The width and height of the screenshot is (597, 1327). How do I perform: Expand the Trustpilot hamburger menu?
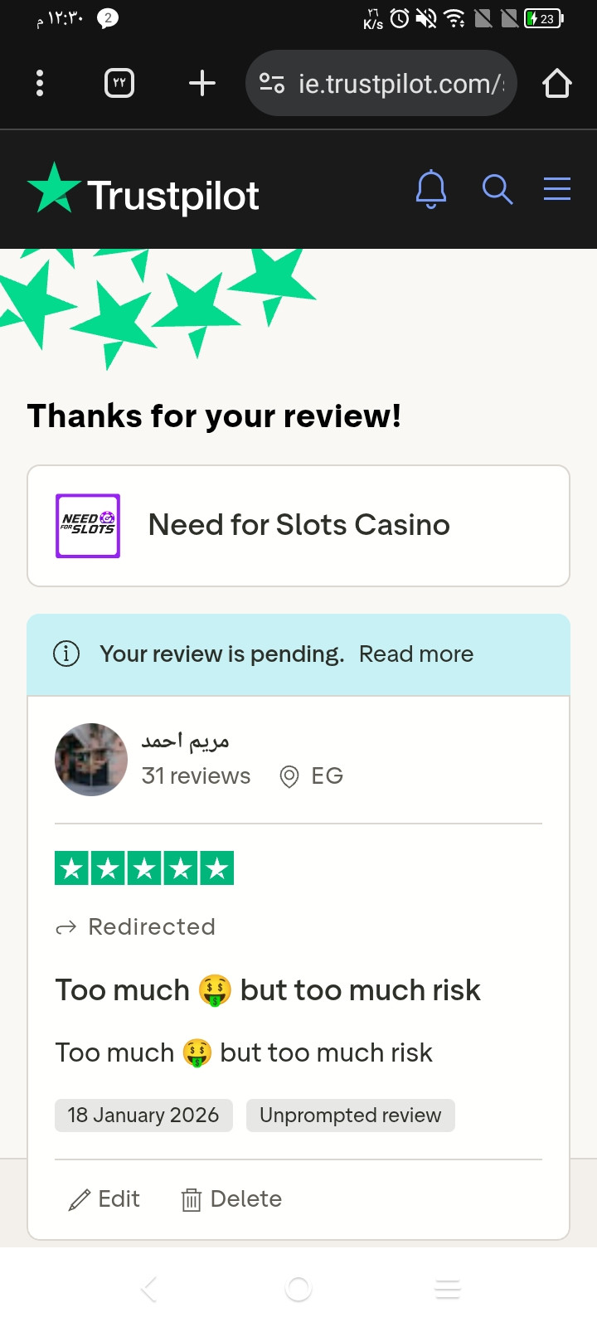556,190
